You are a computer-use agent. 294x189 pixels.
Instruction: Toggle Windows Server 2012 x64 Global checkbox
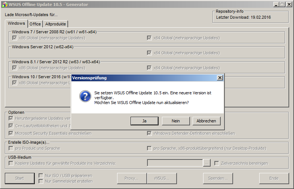point(149,53)
